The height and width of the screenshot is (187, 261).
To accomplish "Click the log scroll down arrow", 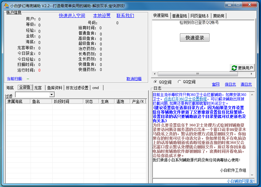I will (x=252, y=175).
